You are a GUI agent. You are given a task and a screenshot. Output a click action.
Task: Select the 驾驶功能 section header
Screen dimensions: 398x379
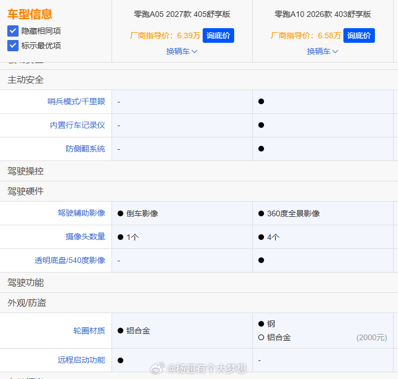click(26, 283)
